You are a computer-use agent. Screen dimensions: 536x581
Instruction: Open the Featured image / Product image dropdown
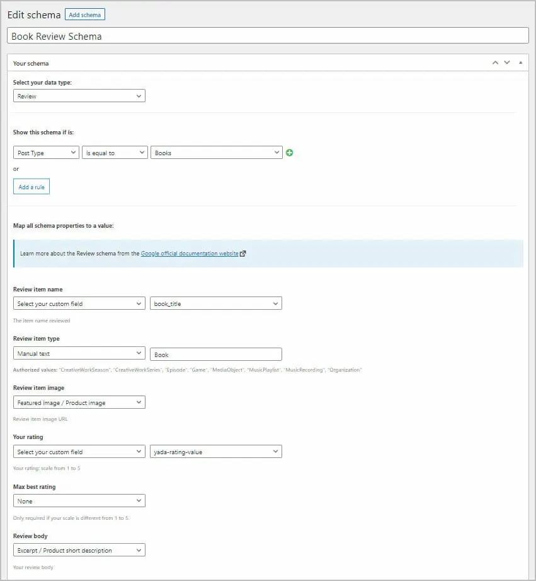pos(79,402)
